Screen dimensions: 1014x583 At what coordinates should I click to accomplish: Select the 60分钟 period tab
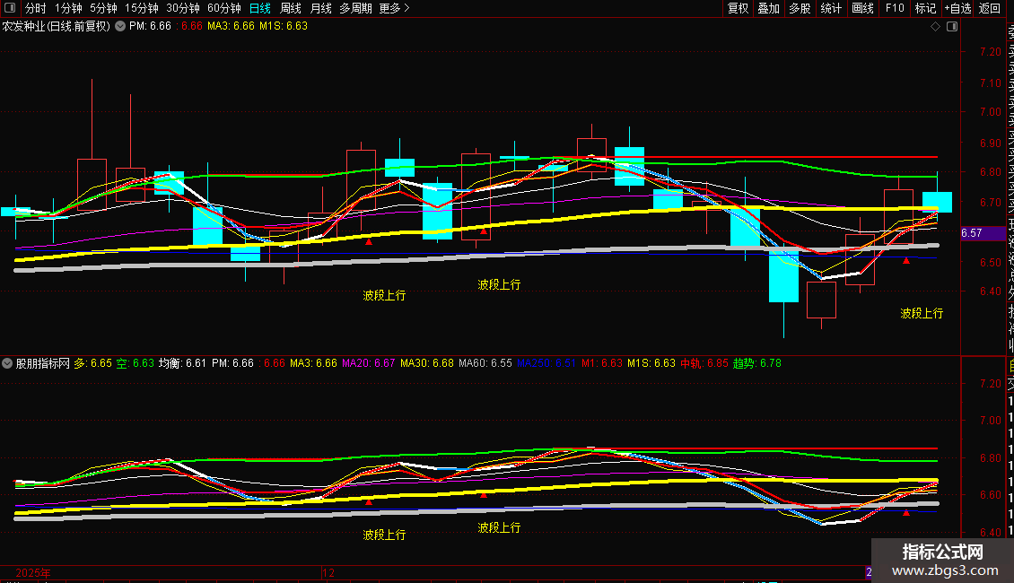[224, 8]
